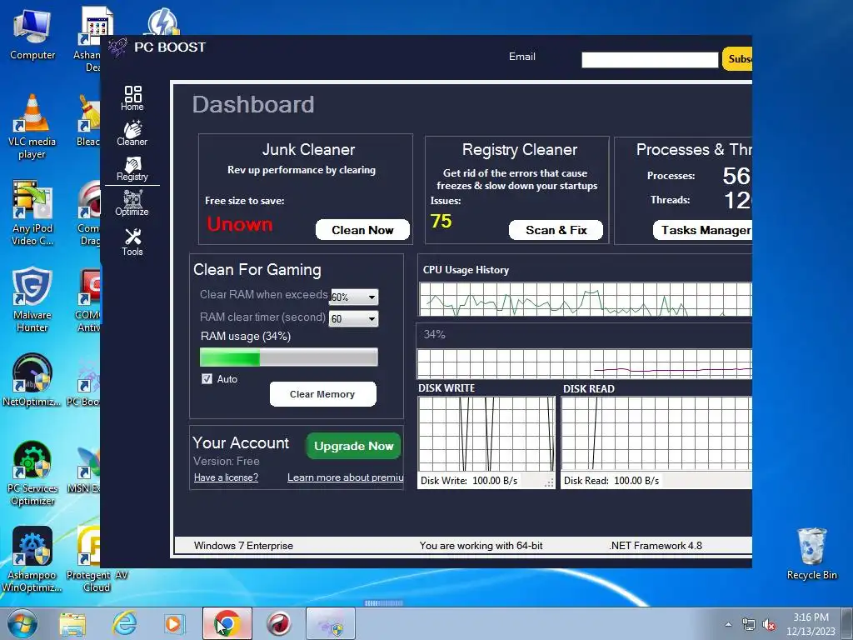Select the PC Boost taskbar item
This screenshot has height=640, width=853.
point(330,623)
